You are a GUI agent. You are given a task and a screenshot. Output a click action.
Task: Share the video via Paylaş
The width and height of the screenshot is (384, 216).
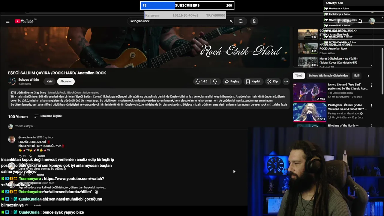click(232, 81)
